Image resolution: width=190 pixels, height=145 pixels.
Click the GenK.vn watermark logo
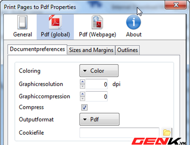(158, 141)
